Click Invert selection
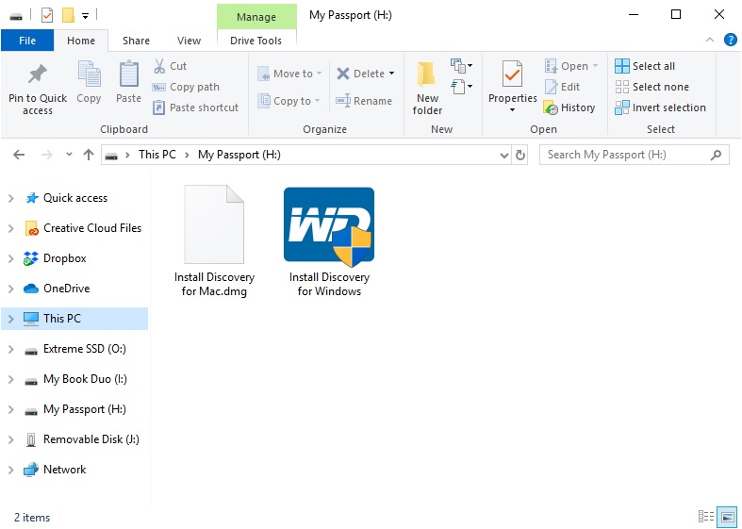The image size is (742, 529). coord(660,107)
